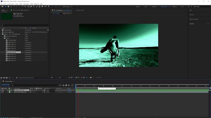Switch to the Effect Controls panel tab
Screen dimensions: 211x118
point(21,10)
